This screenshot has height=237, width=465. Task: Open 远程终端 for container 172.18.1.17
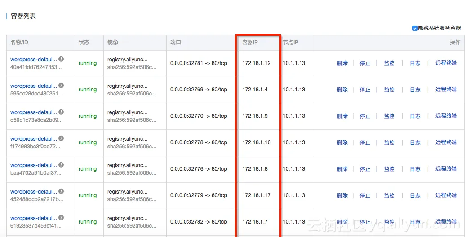pos(446,195)
